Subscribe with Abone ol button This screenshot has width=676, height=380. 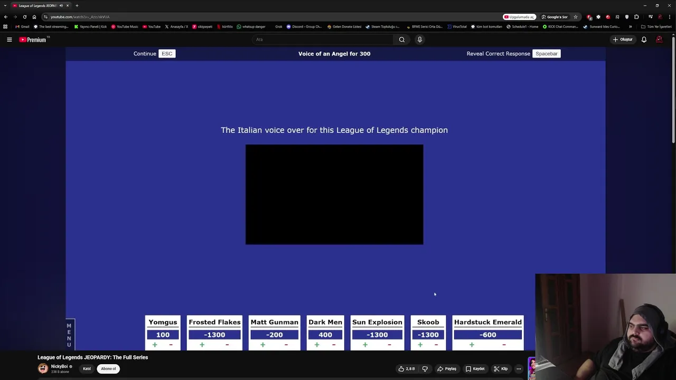click(108, 369)
